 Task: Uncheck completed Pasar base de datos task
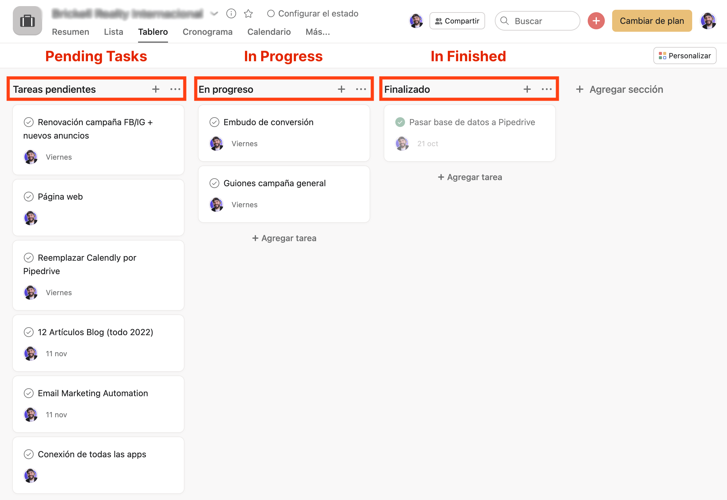click(400, 122)
